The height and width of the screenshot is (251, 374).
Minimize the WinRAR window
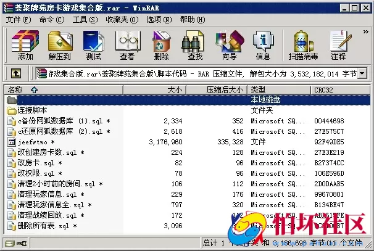(x=344, y=8)
